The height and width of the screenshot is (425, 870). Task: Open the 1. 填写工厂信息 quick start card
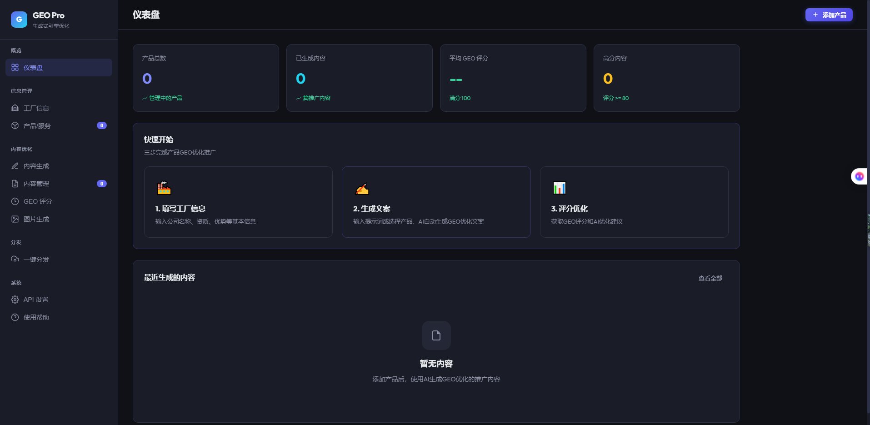(x=238, y=202)
